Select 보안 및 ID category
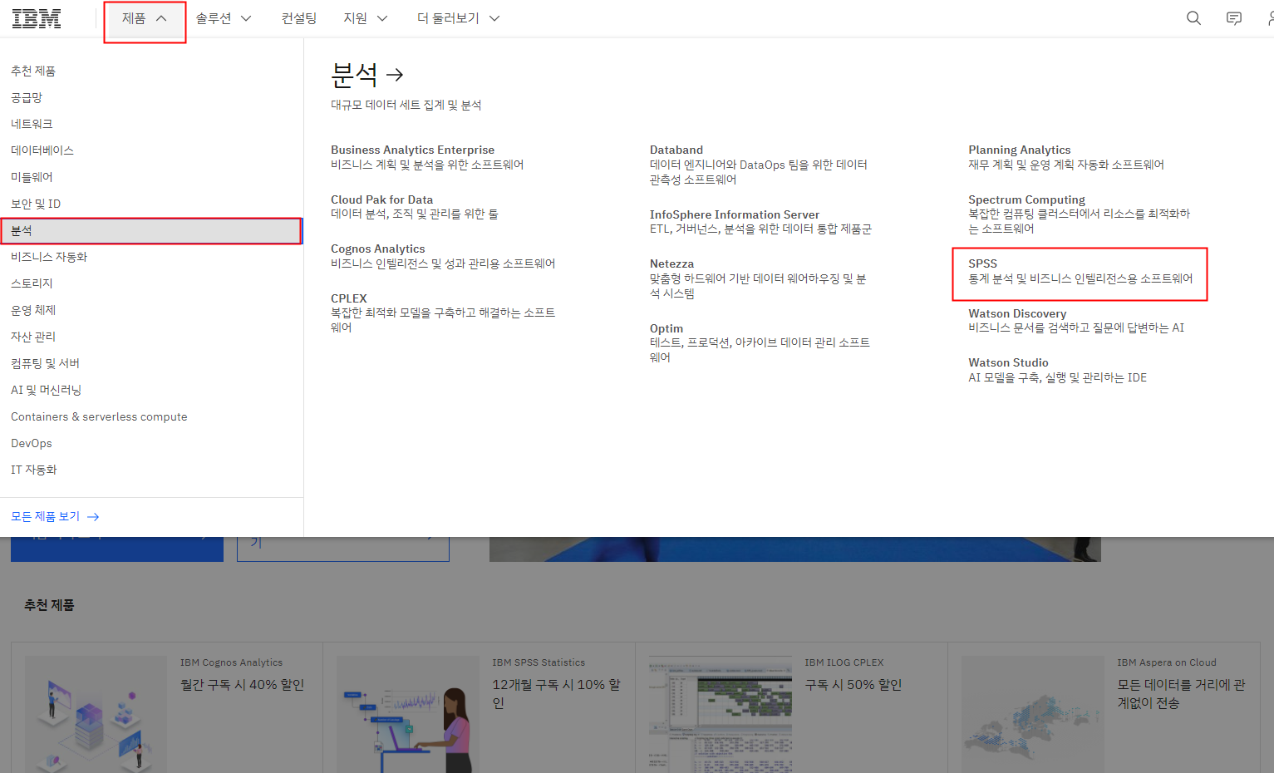This screenshot has height=773, width=1274. click(36, 204)
